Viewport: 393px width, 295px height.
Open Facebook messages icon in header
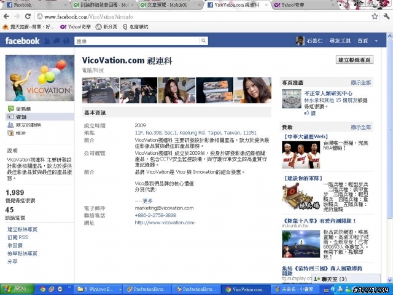57,41
